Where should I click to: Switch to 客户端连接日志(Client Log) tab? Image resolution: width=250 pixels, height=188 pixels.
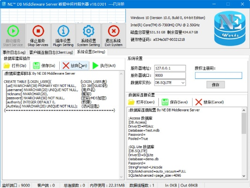coord(51,52)
